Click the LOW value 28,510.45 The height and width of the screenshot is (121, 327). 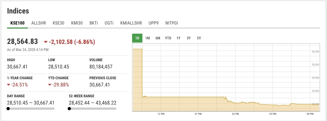58,67
